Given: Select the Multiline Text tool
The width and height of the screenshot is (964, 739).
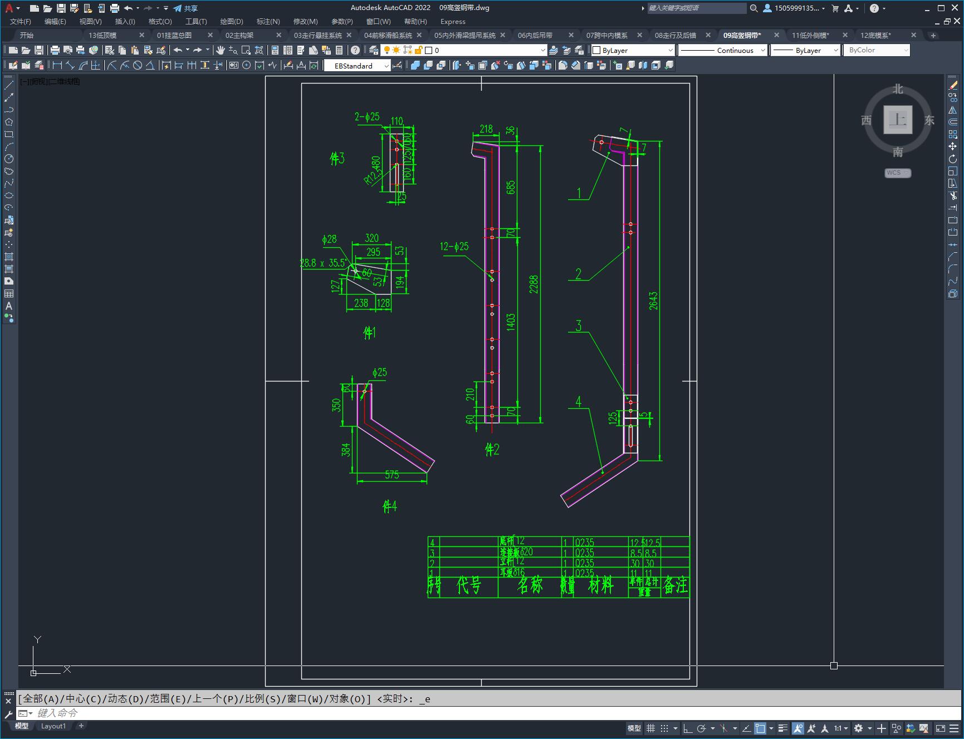Looking at the screenshot, I should 9,306.
